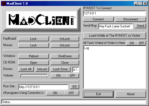Turn OFF All programs Using Conection
Image resolution: width=149 pixels, height=106 pixels.
(x=71, y=93)
